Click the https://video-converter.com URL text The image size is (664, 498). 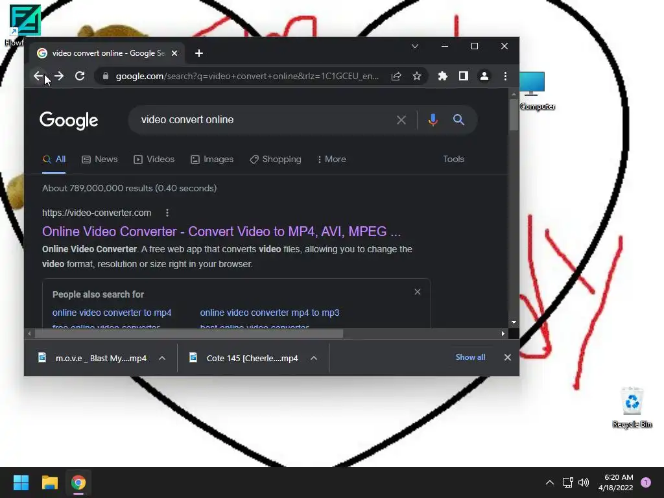(97, 213)
